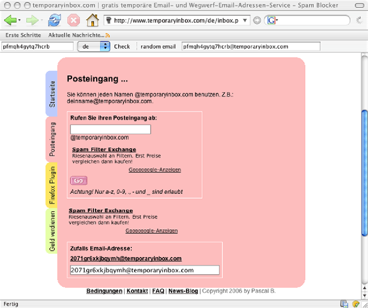The image size is (368, 308).
Task: Open the Firefox Plugin sidebar tab
Action: 52,185
